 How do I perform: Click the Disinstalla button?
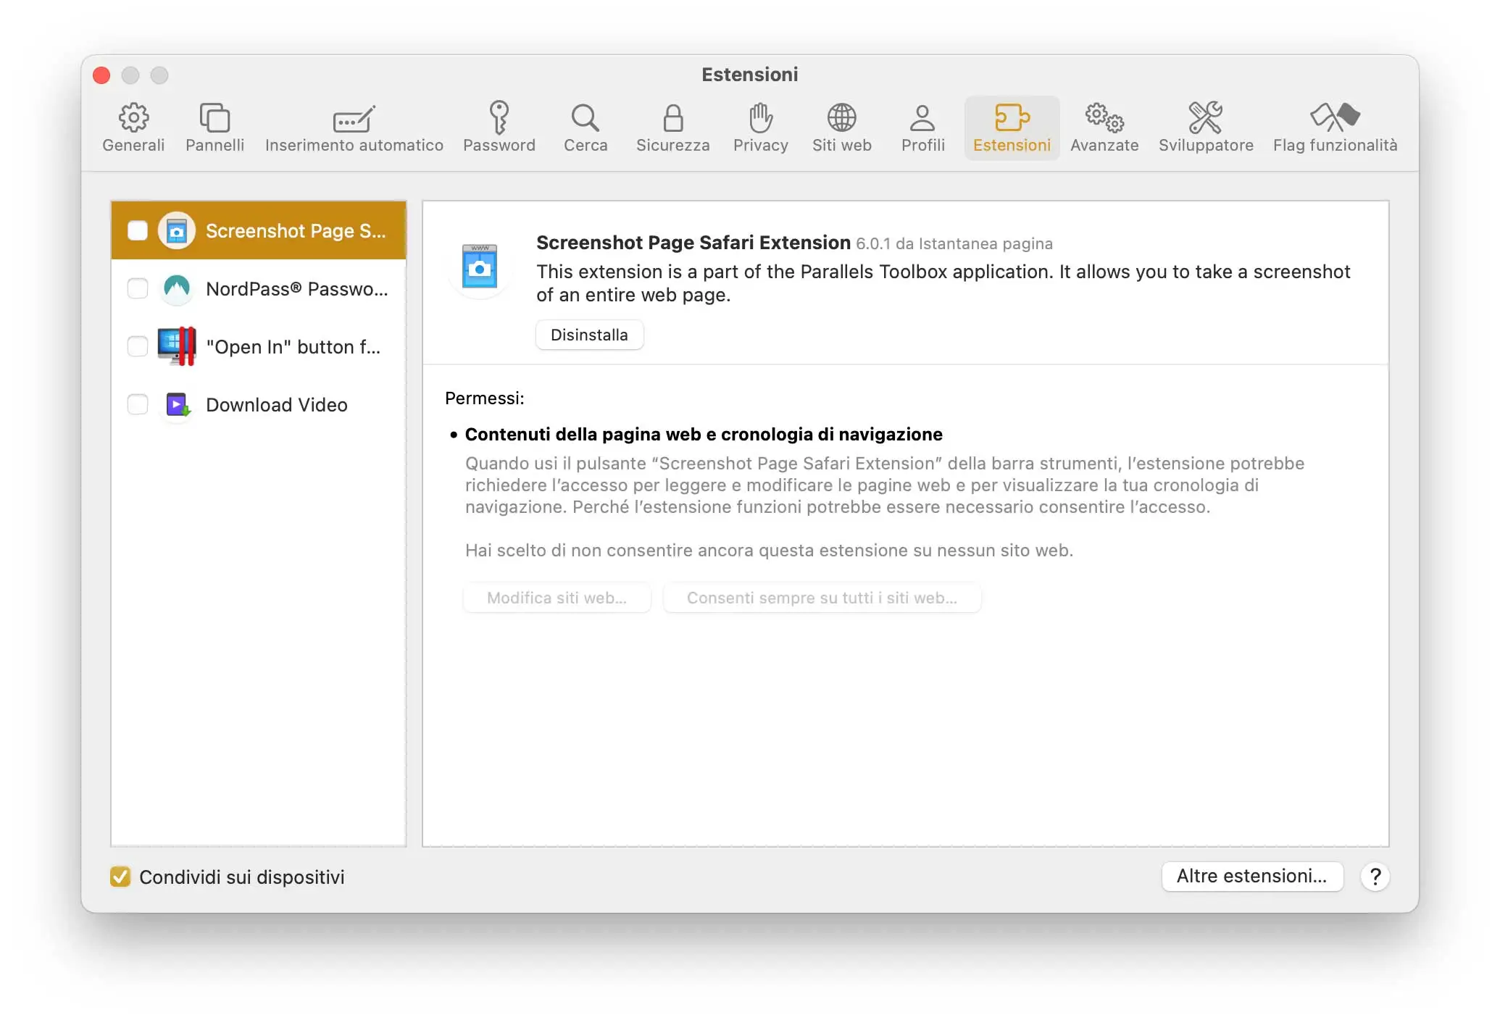coord(589,334)
